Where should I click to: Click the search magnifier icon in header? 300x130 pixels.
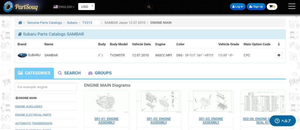[x=149, y=7]
